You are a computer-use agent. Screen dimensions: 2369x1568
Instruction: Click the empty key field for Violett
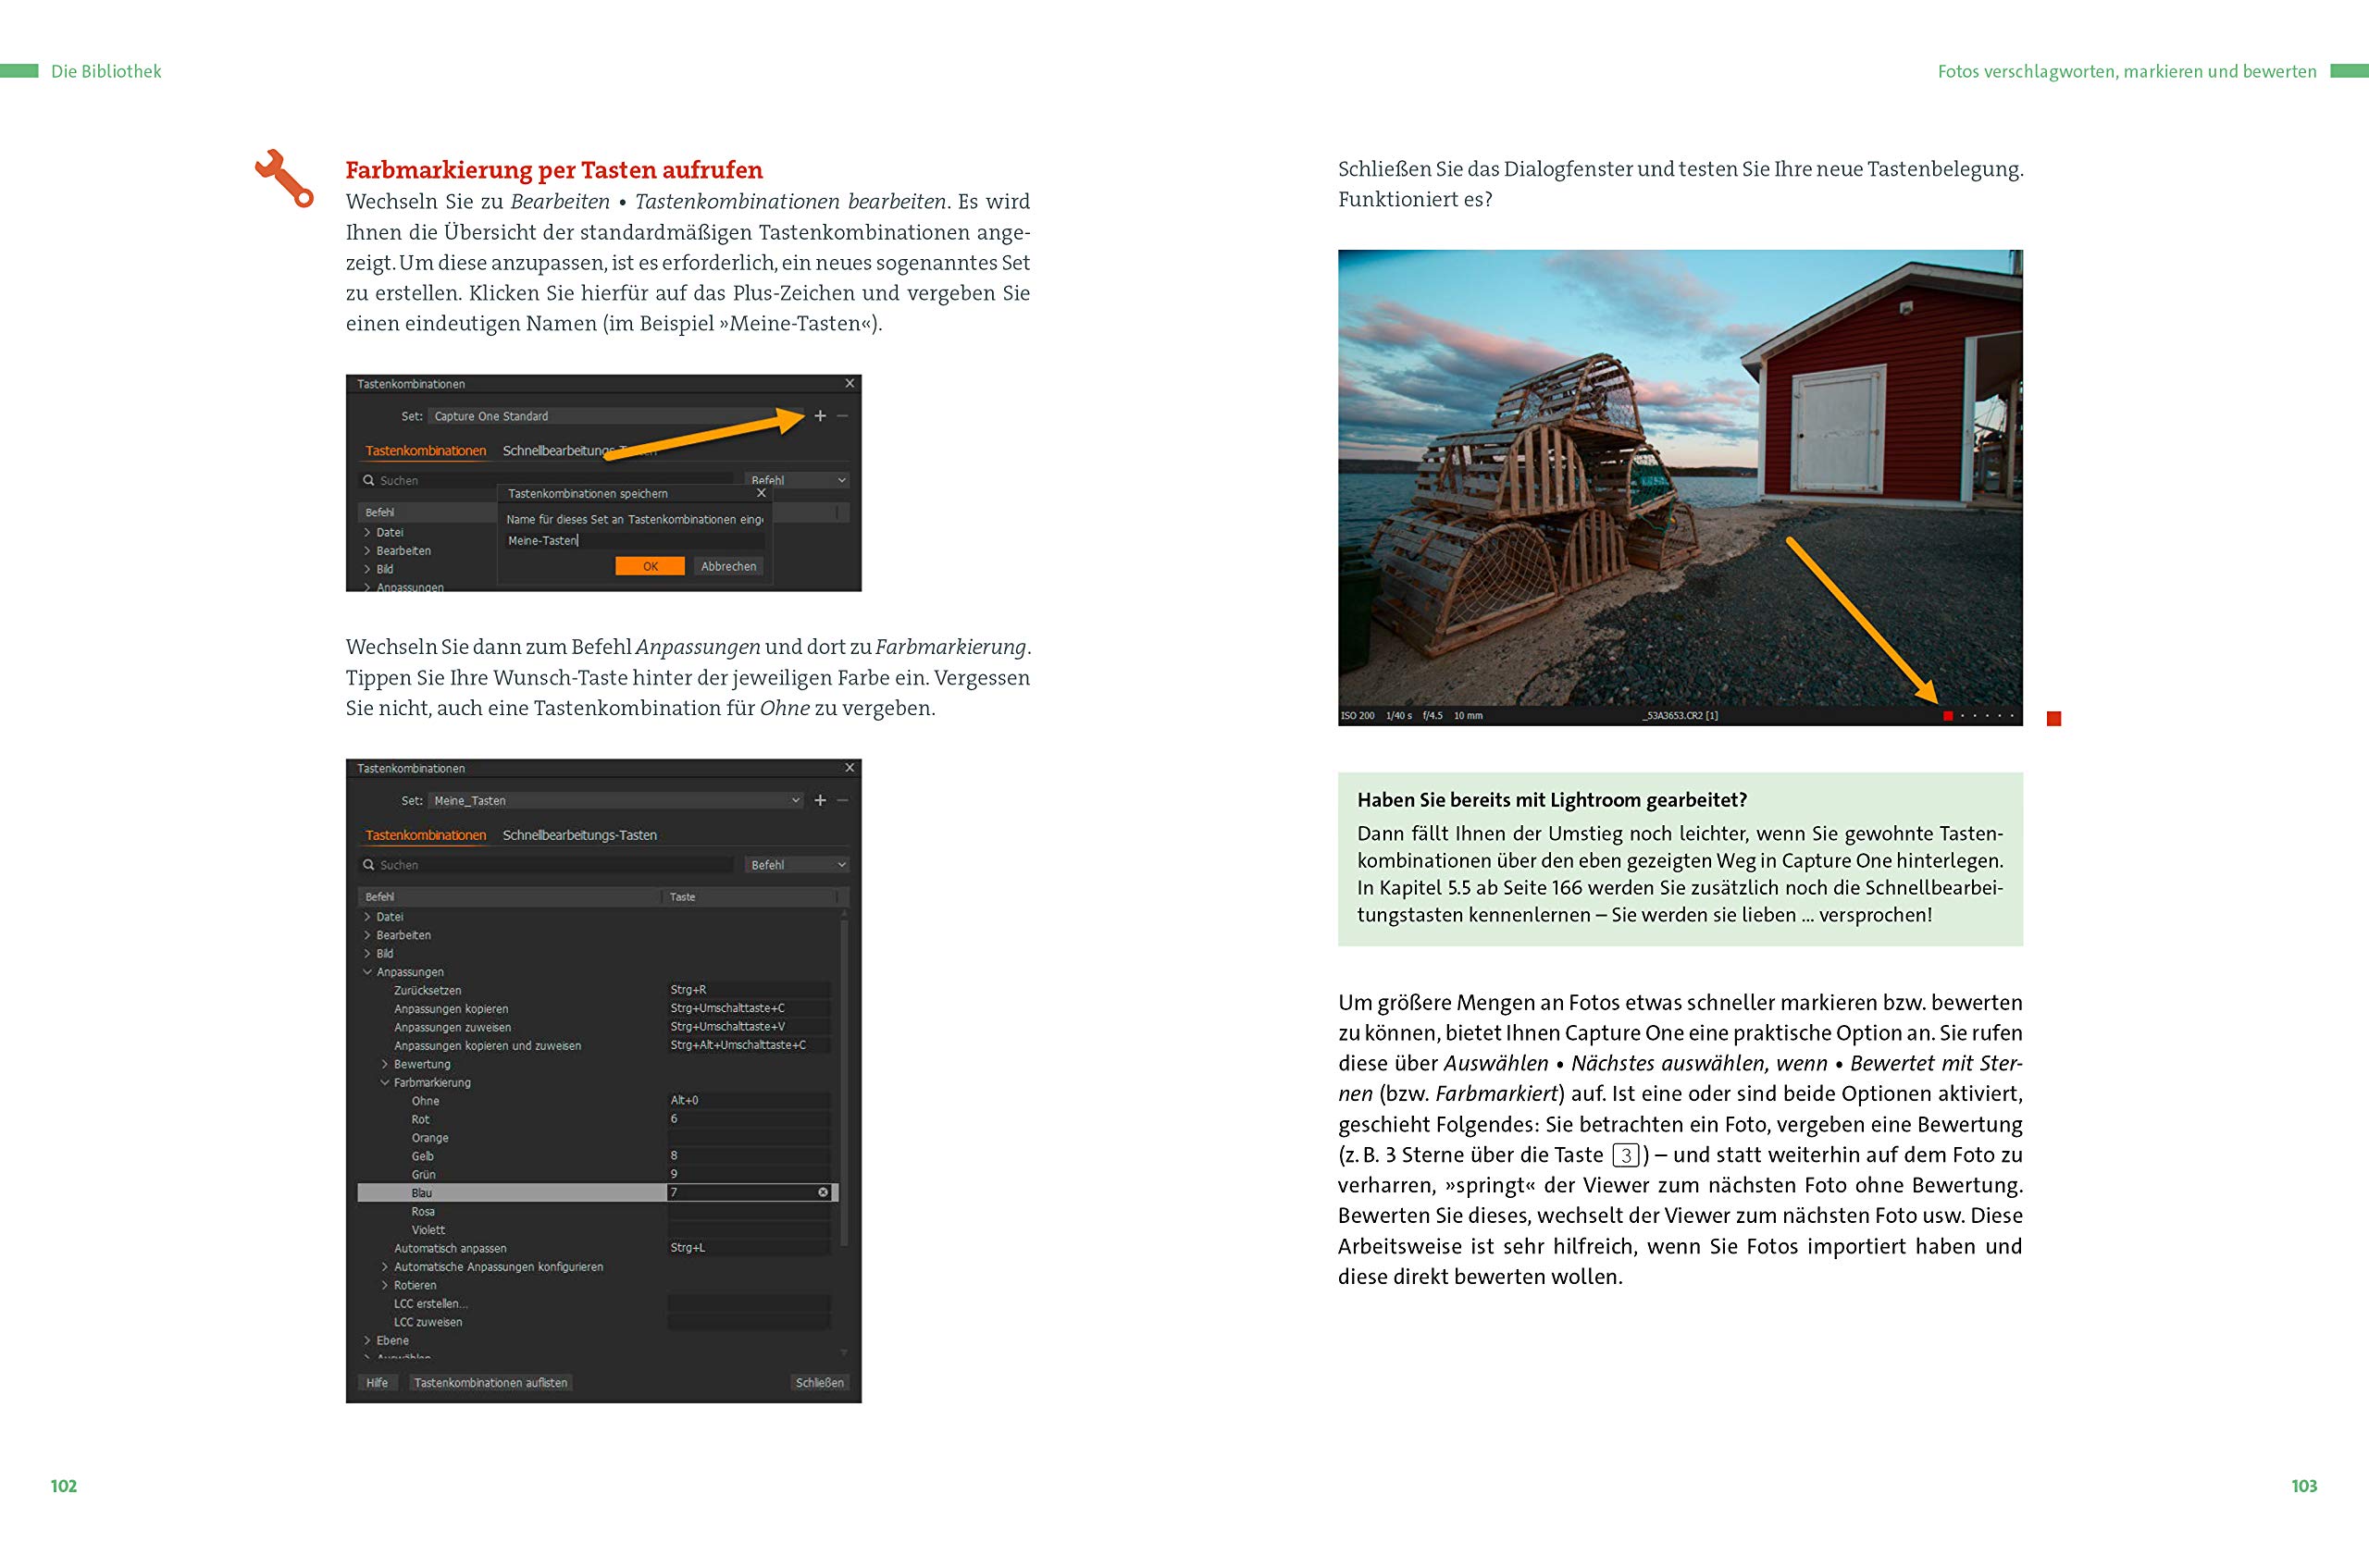click(749, 1229)
